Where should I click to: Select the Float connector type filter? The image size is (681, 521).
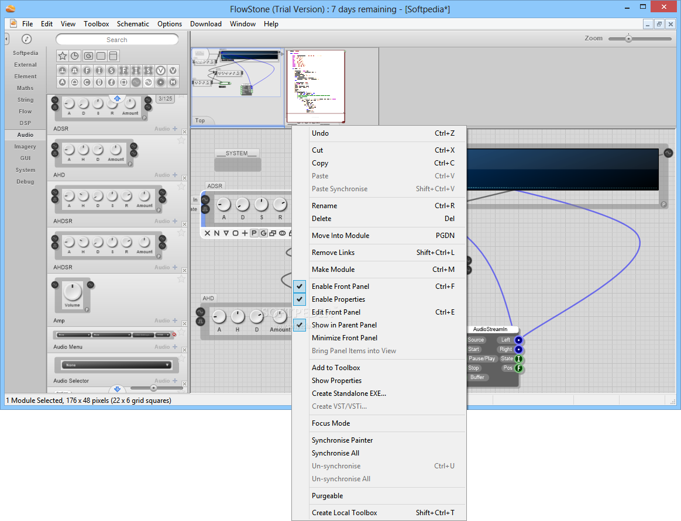[87, 70]
